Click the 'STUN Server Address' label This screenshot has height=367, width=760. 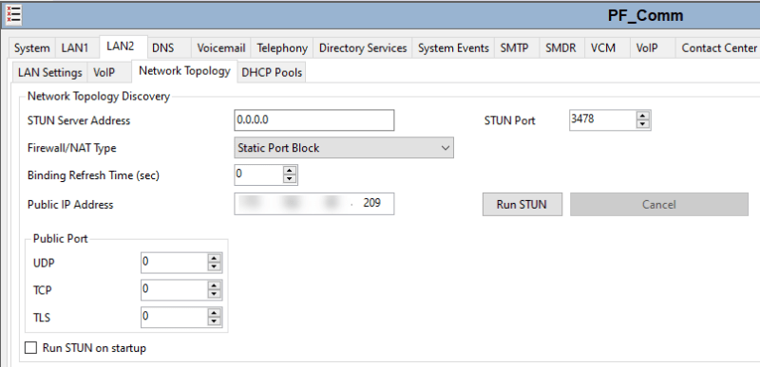[79, 120]
